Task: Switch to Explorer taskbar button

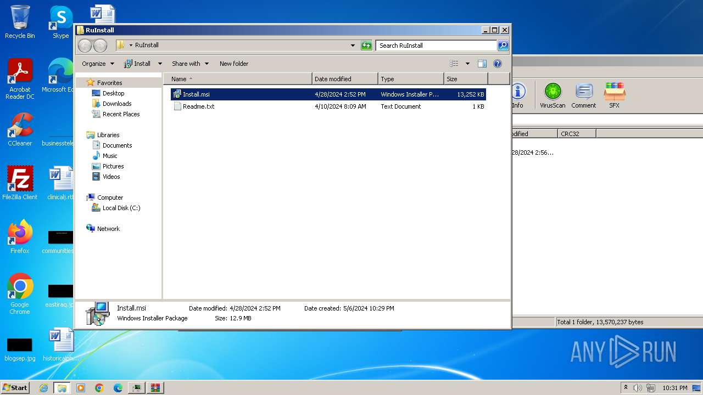Action: click(x=62, y=388)
